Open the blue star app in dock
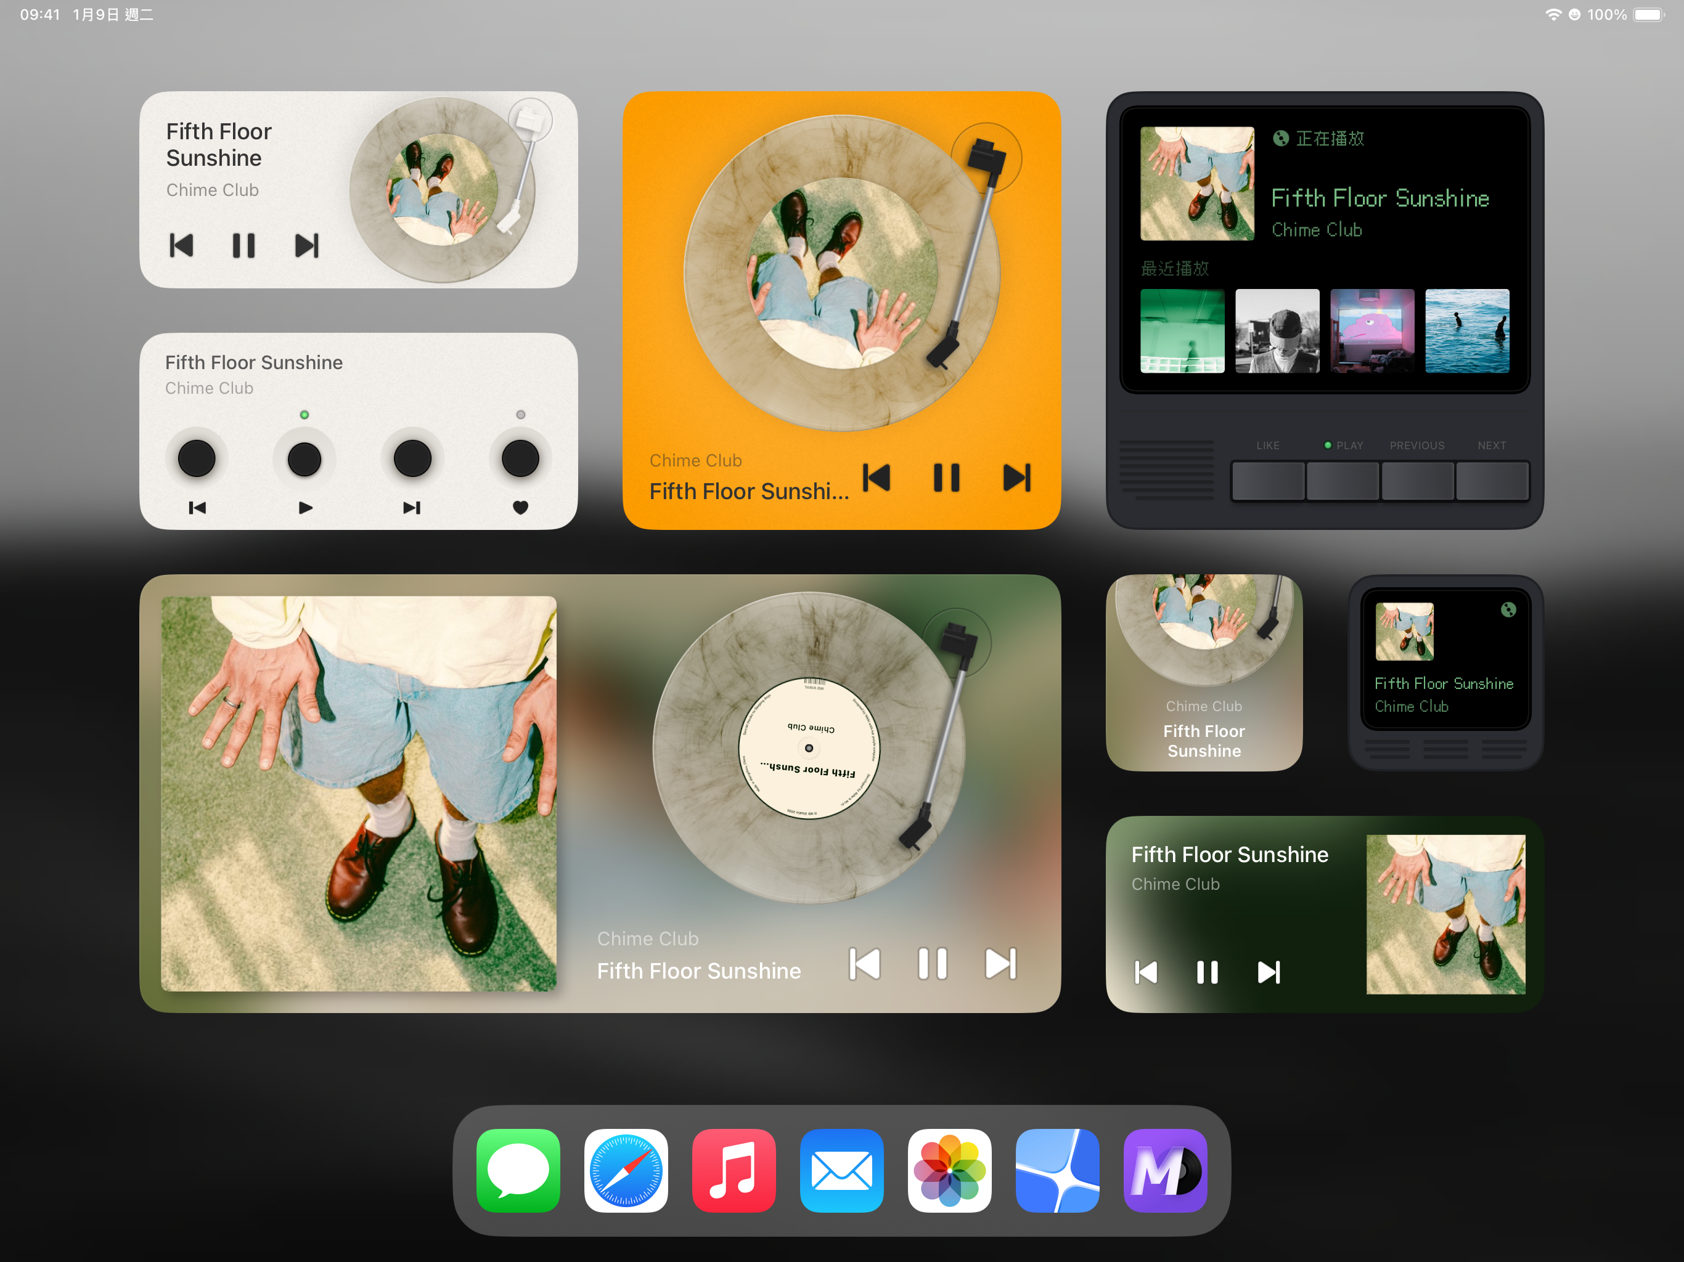 point(1058,1170)
